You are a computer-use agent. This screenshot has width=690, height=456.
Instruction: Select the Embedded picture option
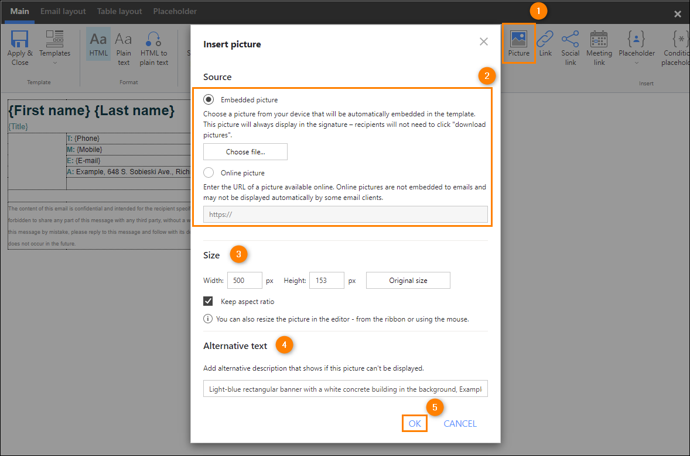tap(209, 100)
